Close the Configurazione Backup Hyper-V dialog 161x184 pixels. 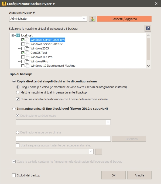click(x=156, y=4)
